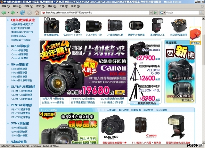Open the OLYMPUS單眼館 sidebar heading
Viewport: 205px width, 148px height.
click(x=23, y=87)
